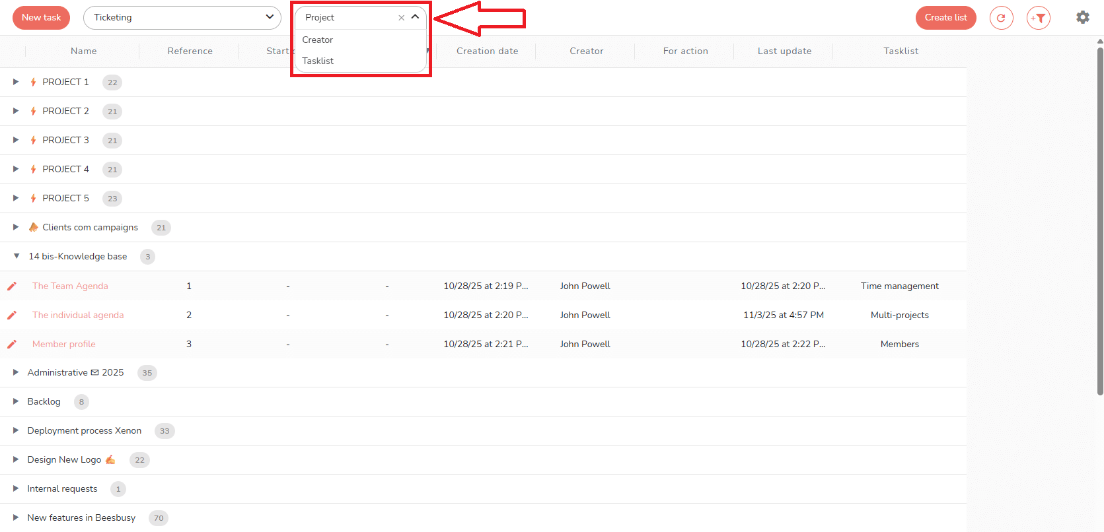The image size is (1104, 532).
Task: Click lightning icon of PROJECT 5
Action: [33, 198]
